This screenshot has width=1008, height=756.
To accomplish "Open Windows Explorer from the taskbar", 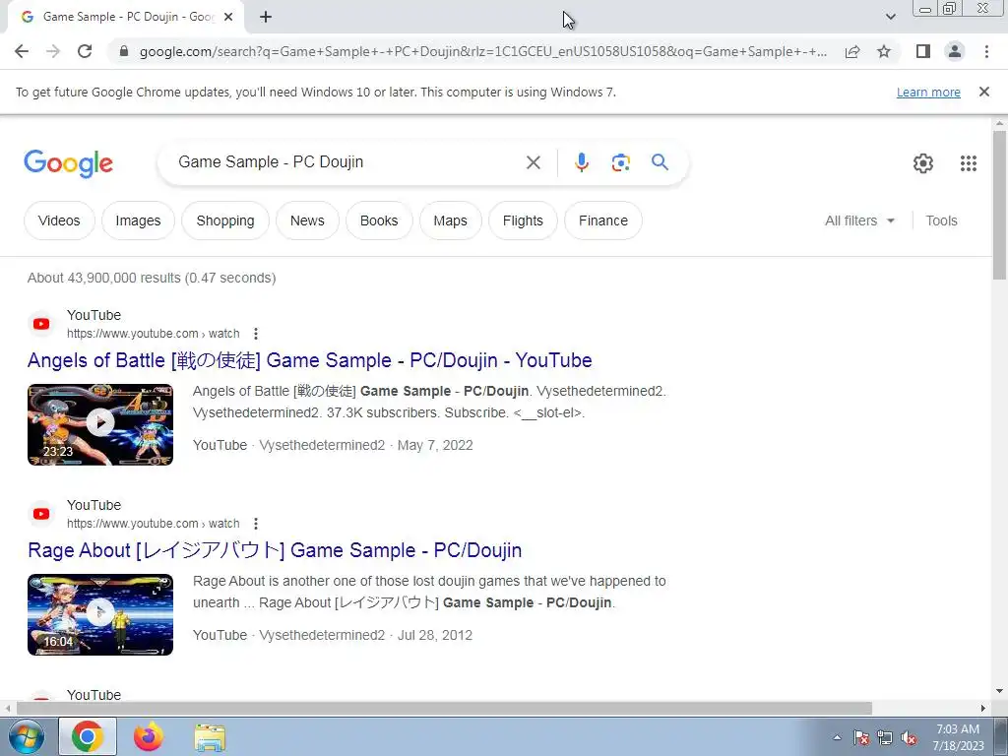I will [210, 737].
